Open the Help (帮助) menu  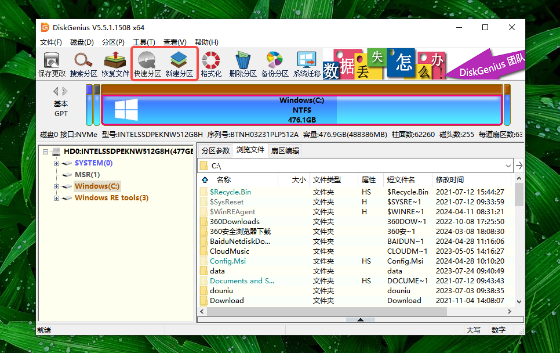206,42
